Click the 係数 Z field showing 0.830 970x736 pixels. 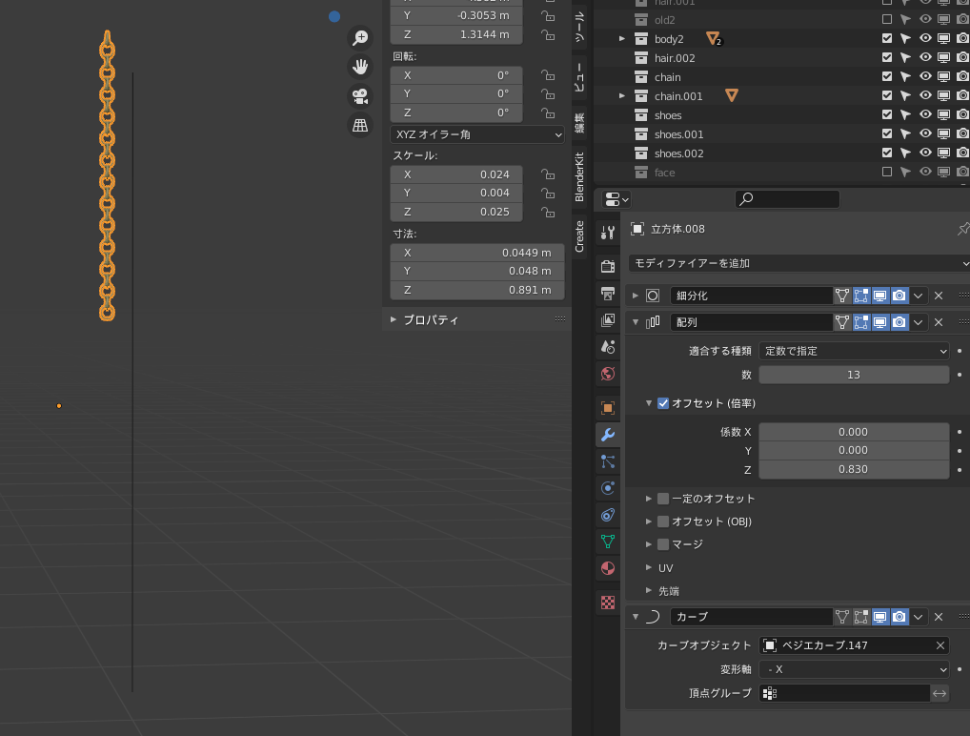[x=855, y=469]
